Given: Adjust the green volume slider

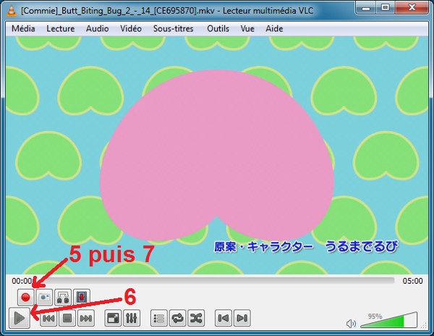Looking at the screenshot, I should (x=389, y=321).
